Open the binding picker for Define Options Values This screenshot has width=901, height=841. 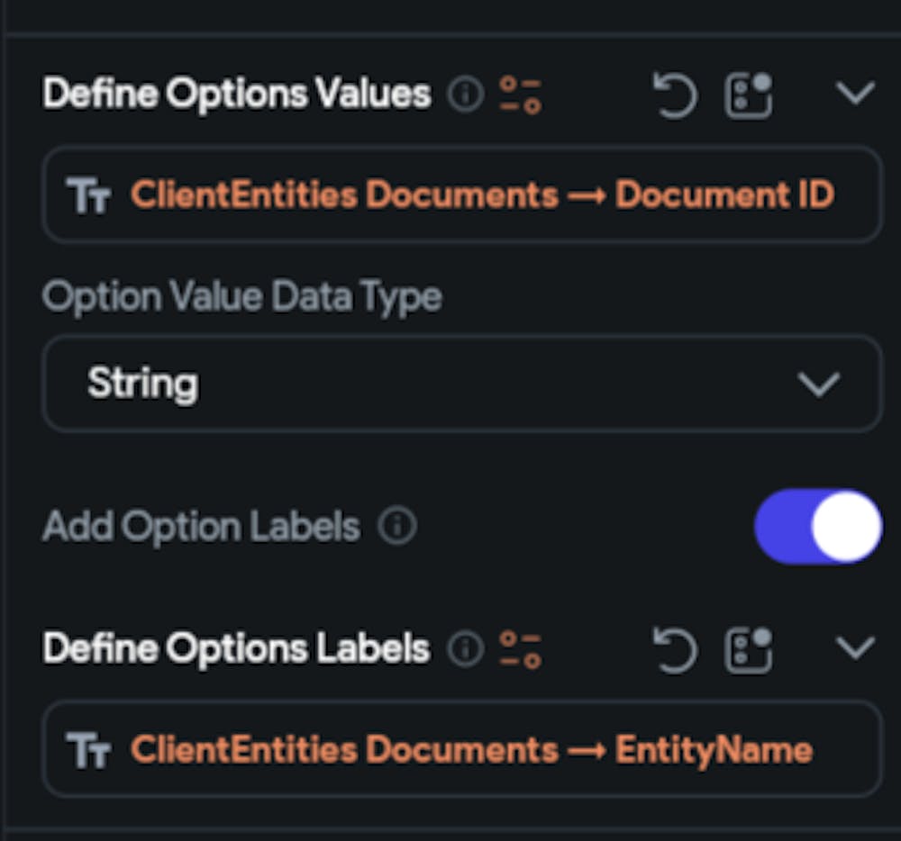[749, 94]
